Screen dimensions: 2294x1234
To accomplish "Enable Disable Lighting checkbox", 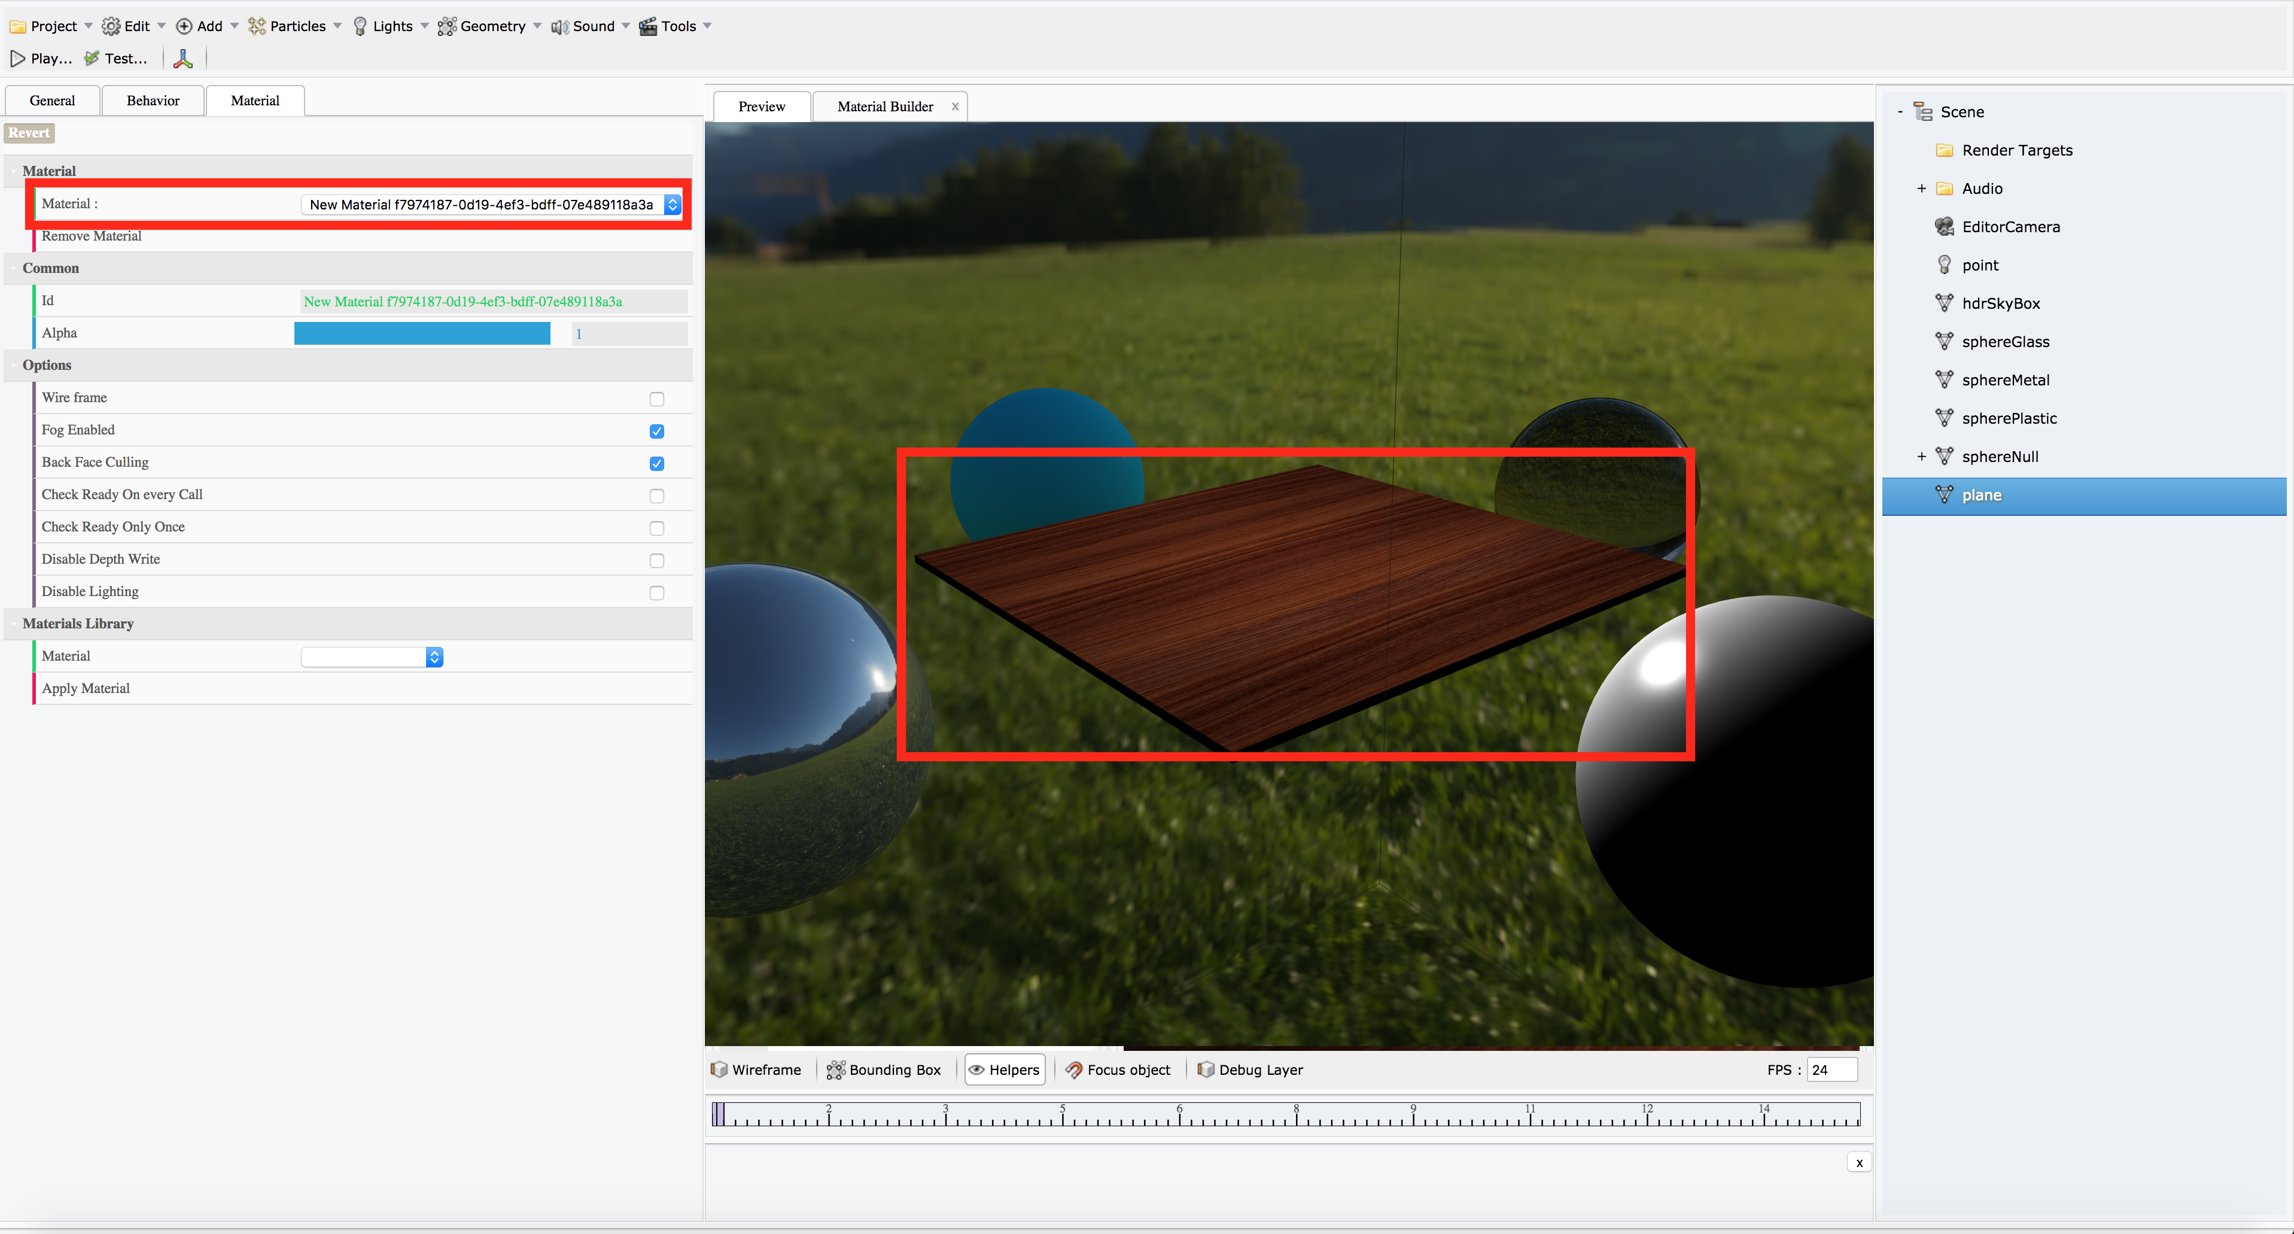I will [x=656, y=592].
